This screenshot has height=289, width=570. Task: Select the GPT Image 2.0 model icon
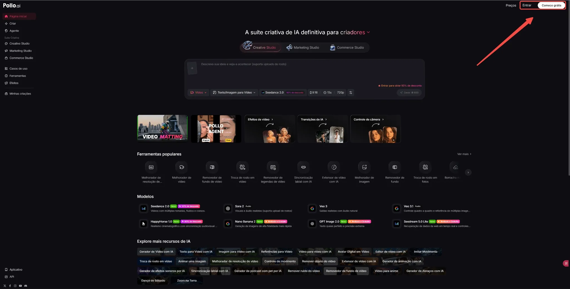(x=312, y=224)
